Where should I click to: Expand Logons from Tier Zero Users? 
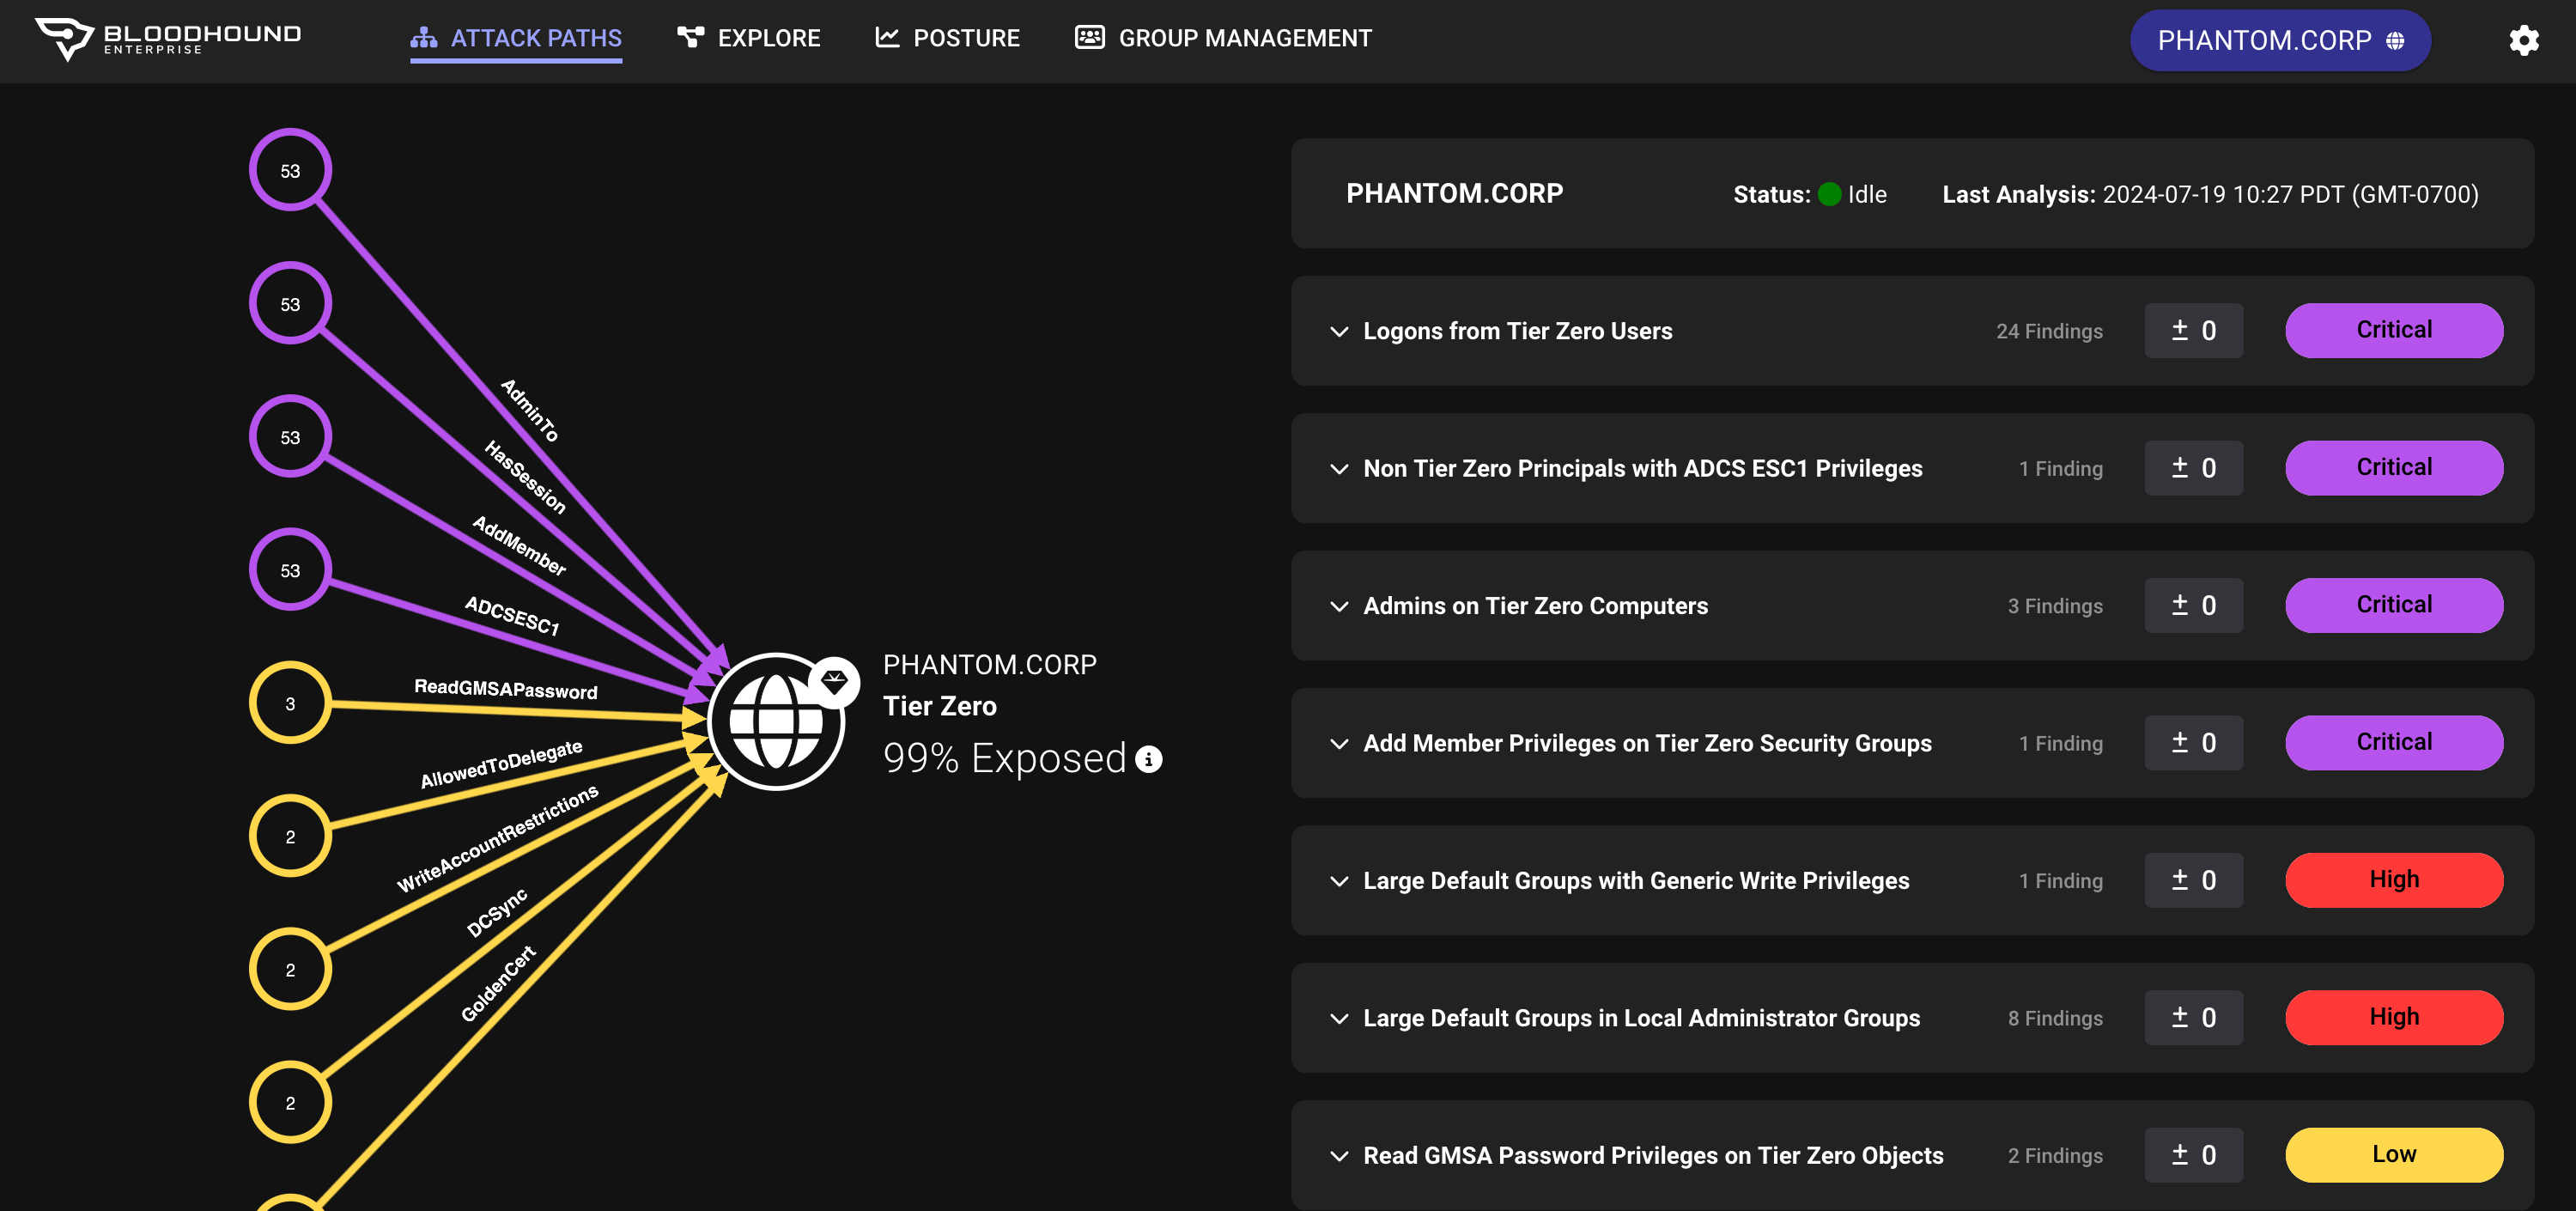point(1339,331)
